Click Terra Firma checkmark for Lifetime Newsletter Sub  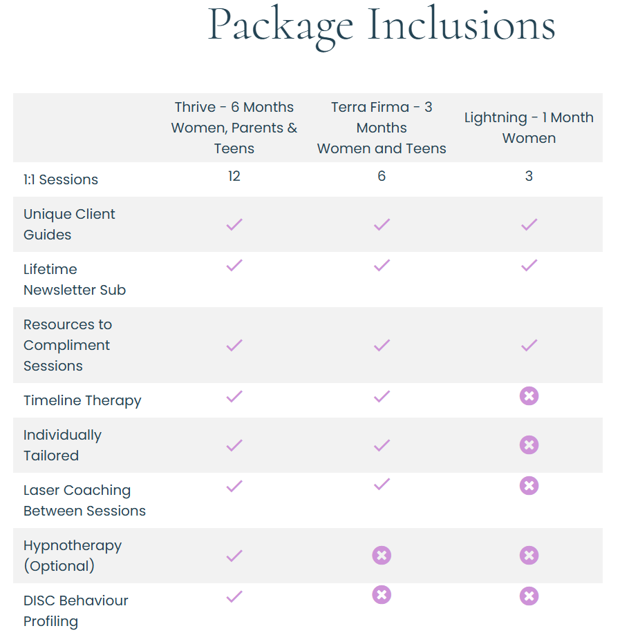[x=382, y=266]
